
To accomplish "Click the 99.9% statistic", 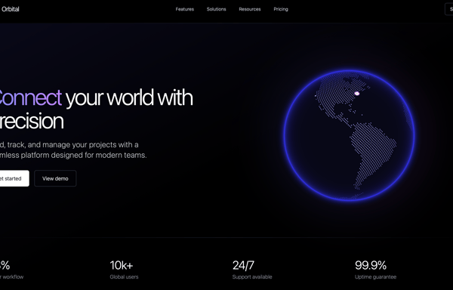I will 371,265.
